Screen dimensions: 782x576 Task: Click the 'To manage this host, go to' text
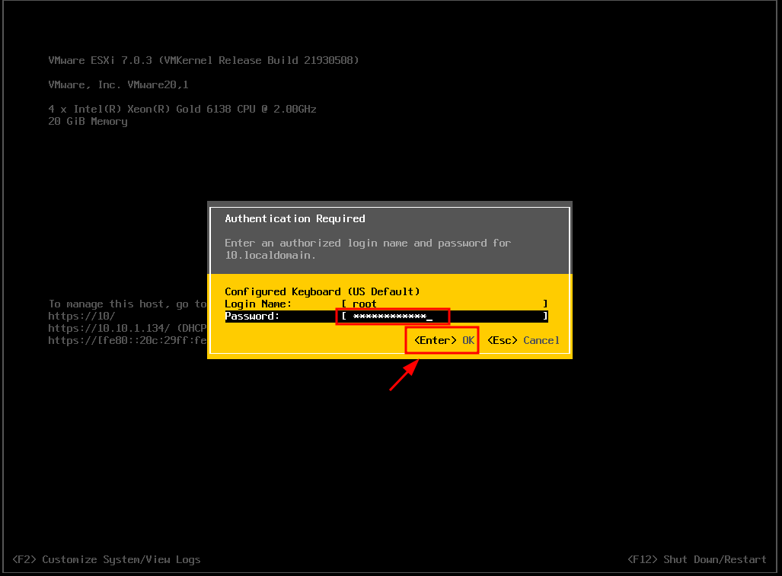(127, 304)
